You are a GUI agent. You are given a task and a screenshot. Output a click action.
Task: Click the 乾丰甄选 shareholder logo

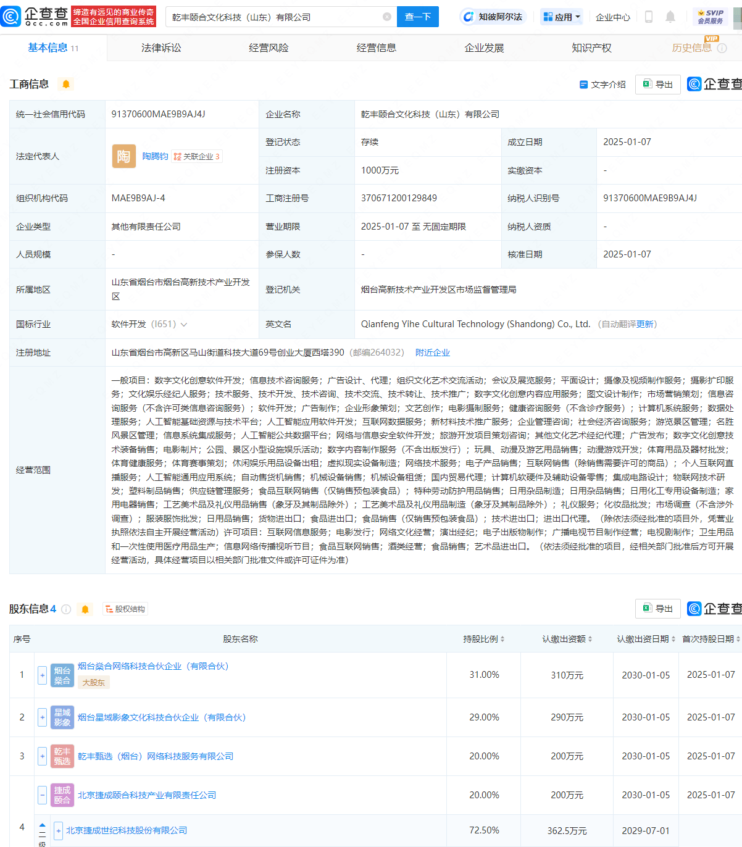pyautogui.click(x=62, y=756)
